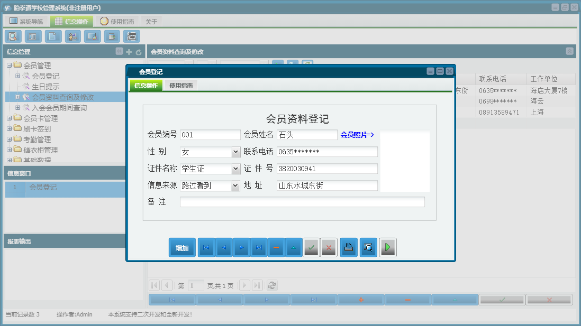Select the 生日提示 tree item
This screenshot has height=326, width=581.
coord(46,87)
